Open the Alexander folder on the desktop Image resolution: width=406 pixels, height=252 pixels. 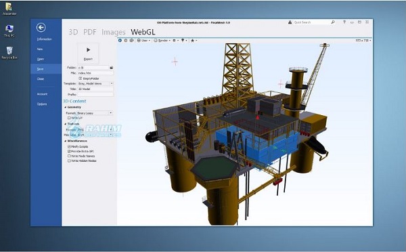tap(9, 8)
